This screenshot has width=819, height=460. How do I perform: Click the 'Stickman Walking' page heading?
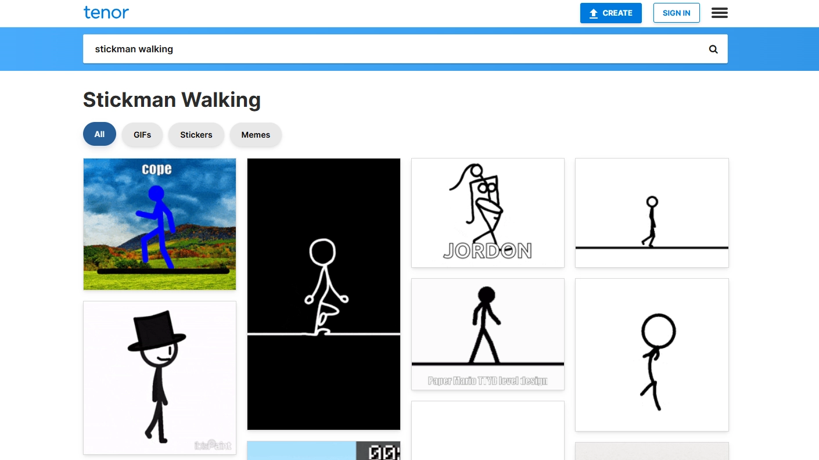pyautogui.click(x=171, y=100)
